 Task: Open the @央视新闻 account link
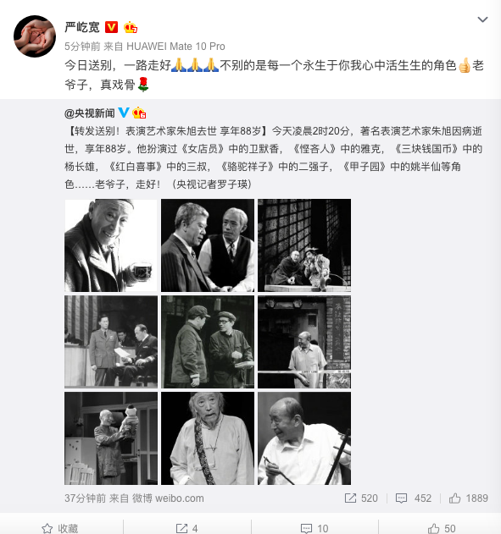[x=90, y=113]
